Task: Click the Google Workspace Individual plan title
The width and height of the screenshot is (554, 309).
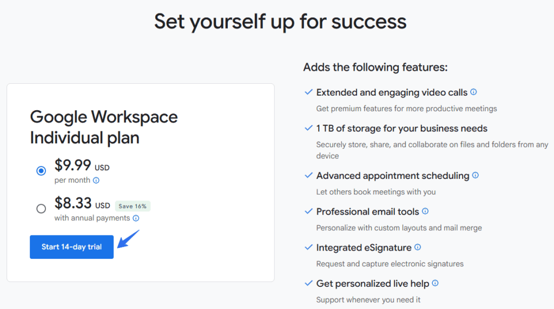Action: click(103, 127)
